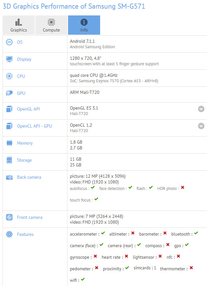Expand the OpenCL 1.2 details

(x=201, y=126)
